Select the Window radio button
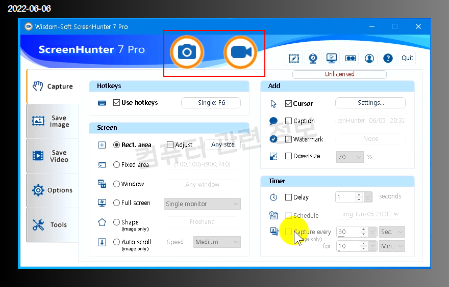Image resolution: width=449 pixels, height=287 pixels. tap(116, 184)
